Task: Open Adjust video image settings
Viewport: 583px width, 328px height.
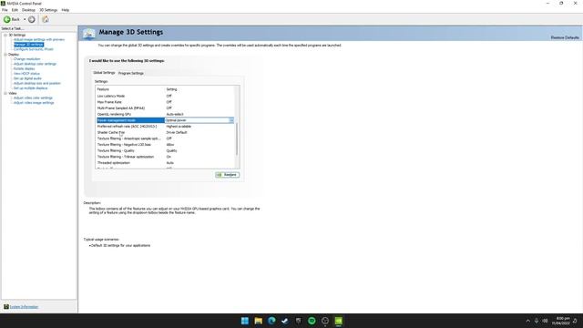Action: (x=34, y=103)
